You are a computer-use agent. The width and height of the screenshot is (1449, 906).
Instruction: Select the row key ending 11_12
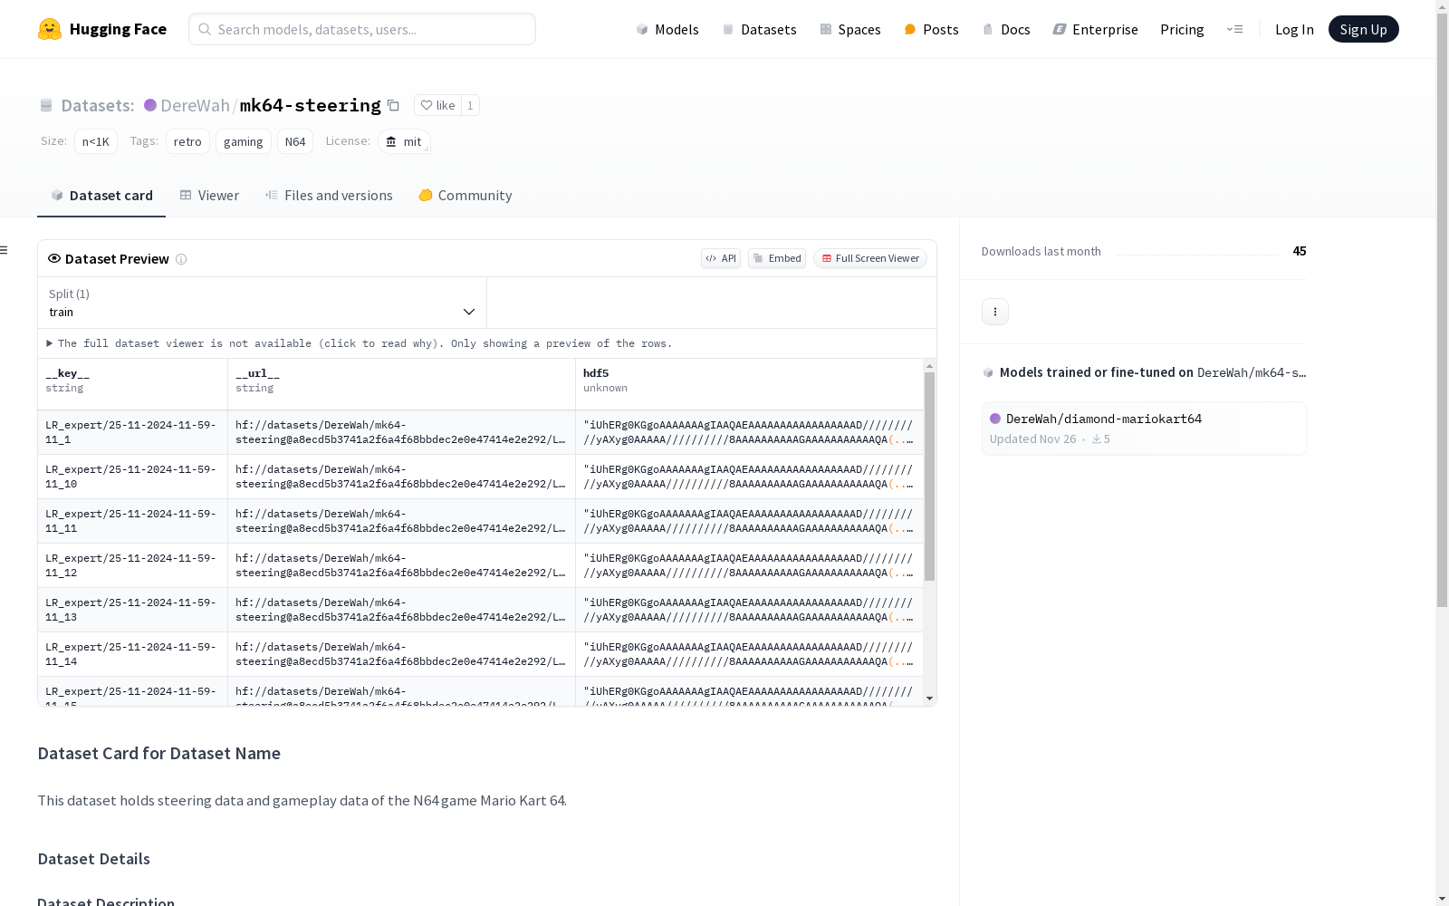[132, 565]
